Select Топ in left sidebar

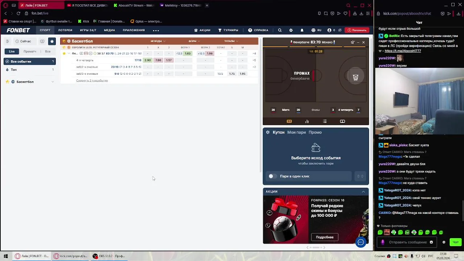point(29,70)
